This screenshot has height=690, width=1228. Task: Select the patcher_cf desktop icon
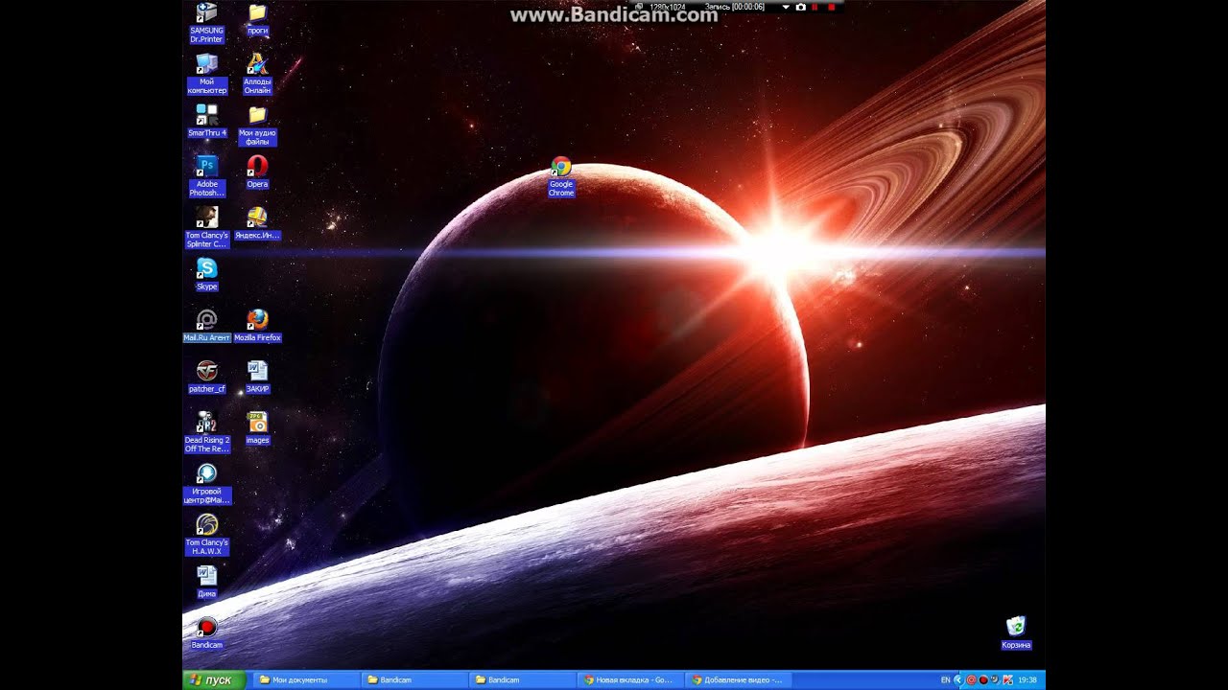pos(206,378)
